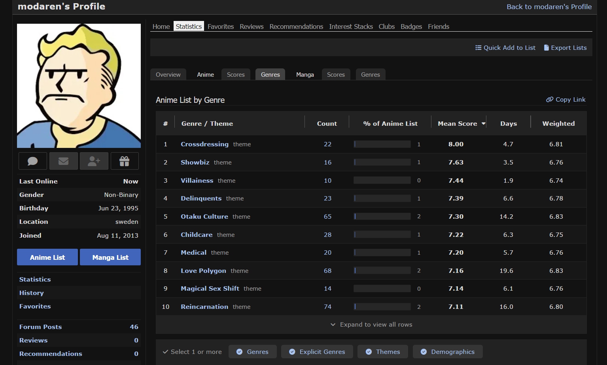Go to Interest Stacks tab

coord(351,26)
